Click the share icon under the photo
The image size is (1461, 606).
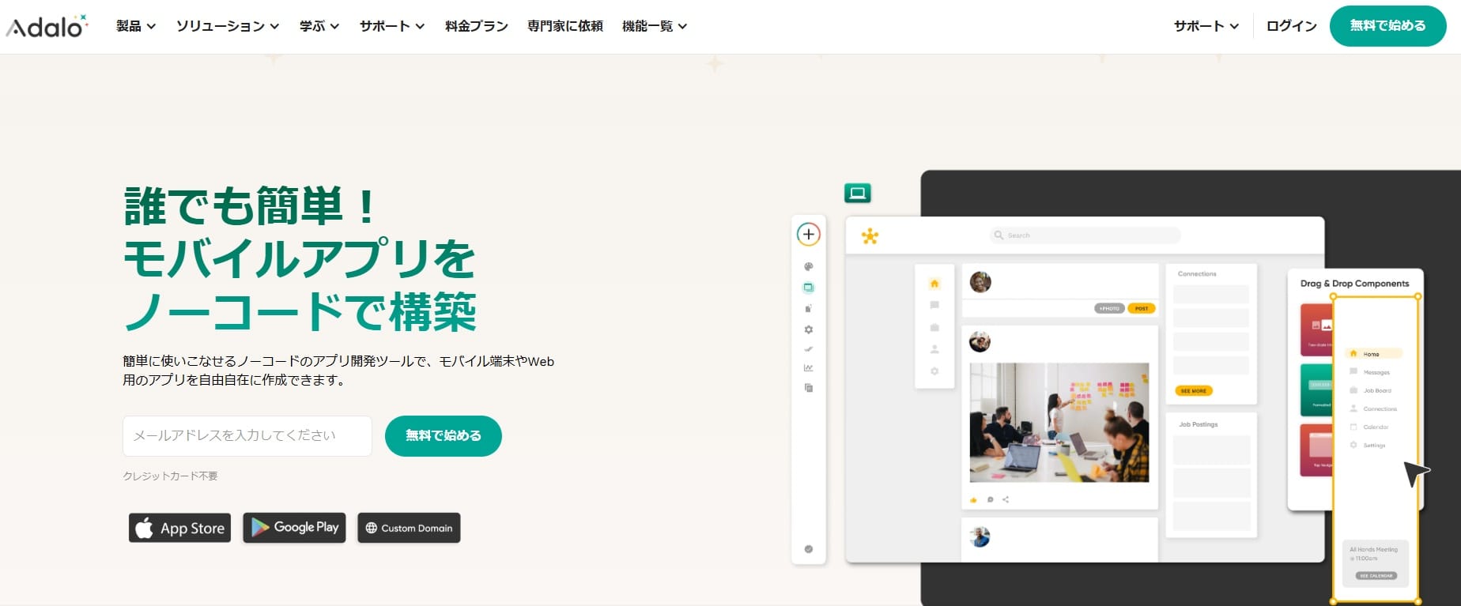tap(1006, 499)
